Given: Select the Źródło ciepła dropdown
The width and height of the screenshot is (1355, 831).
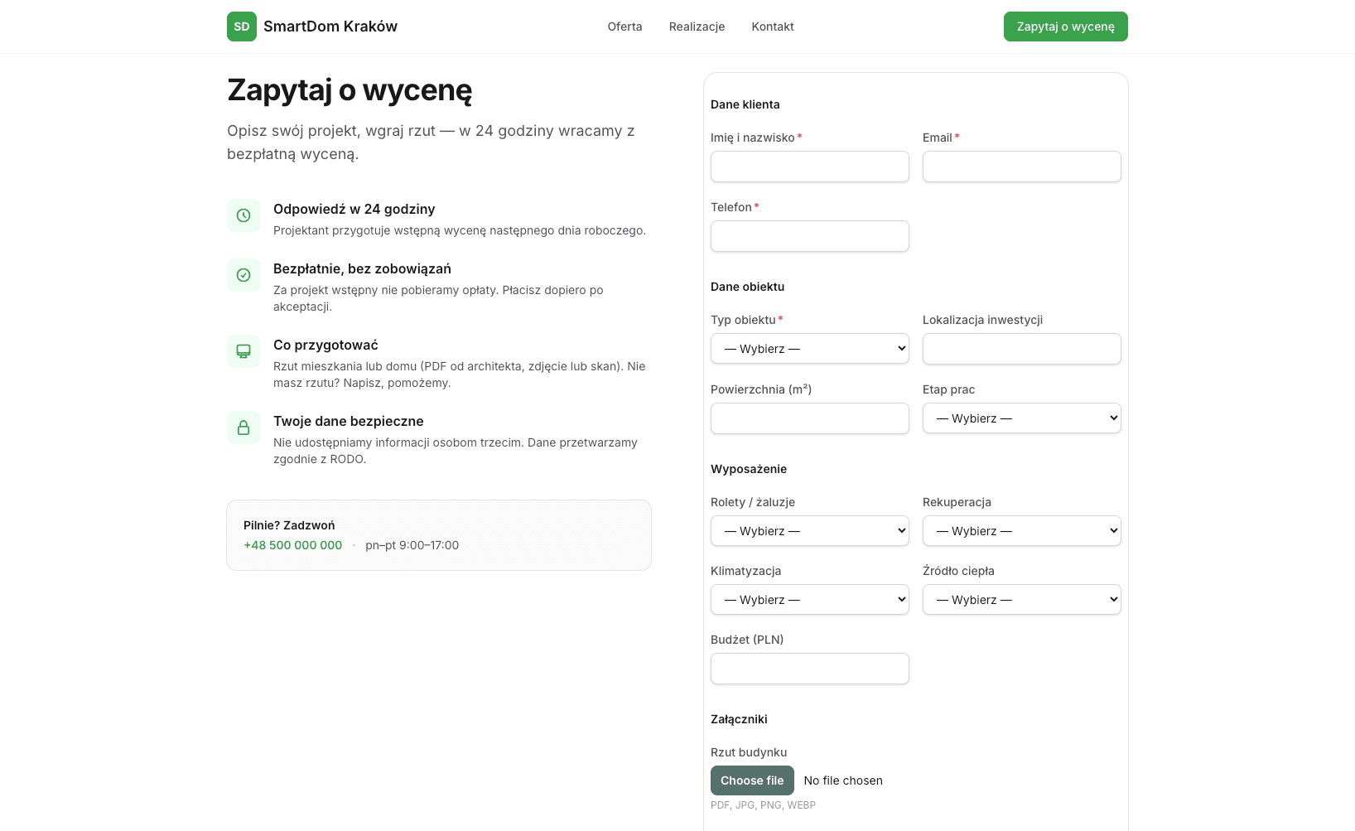Looking at the screenshot, I should point(1021,600).
